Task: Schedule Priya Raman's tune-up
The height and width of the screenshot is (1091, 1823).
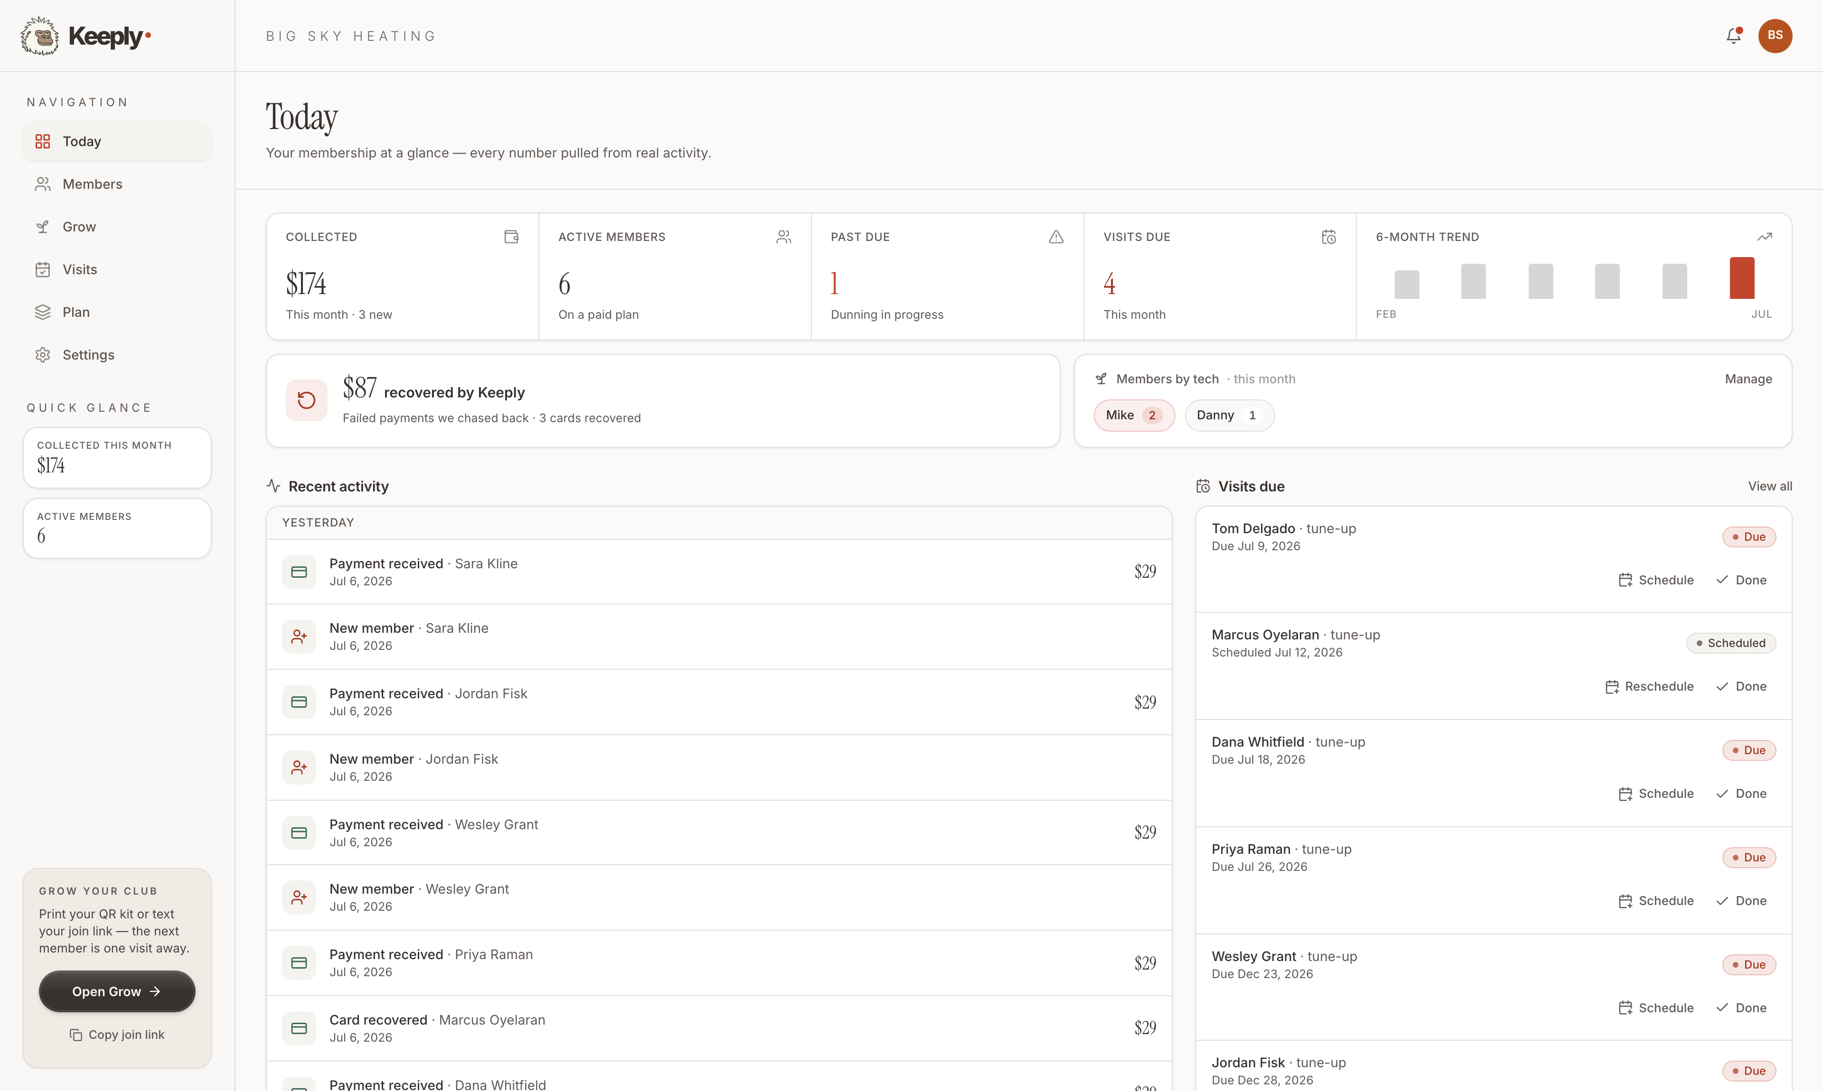Action: tap(1655, 901)
